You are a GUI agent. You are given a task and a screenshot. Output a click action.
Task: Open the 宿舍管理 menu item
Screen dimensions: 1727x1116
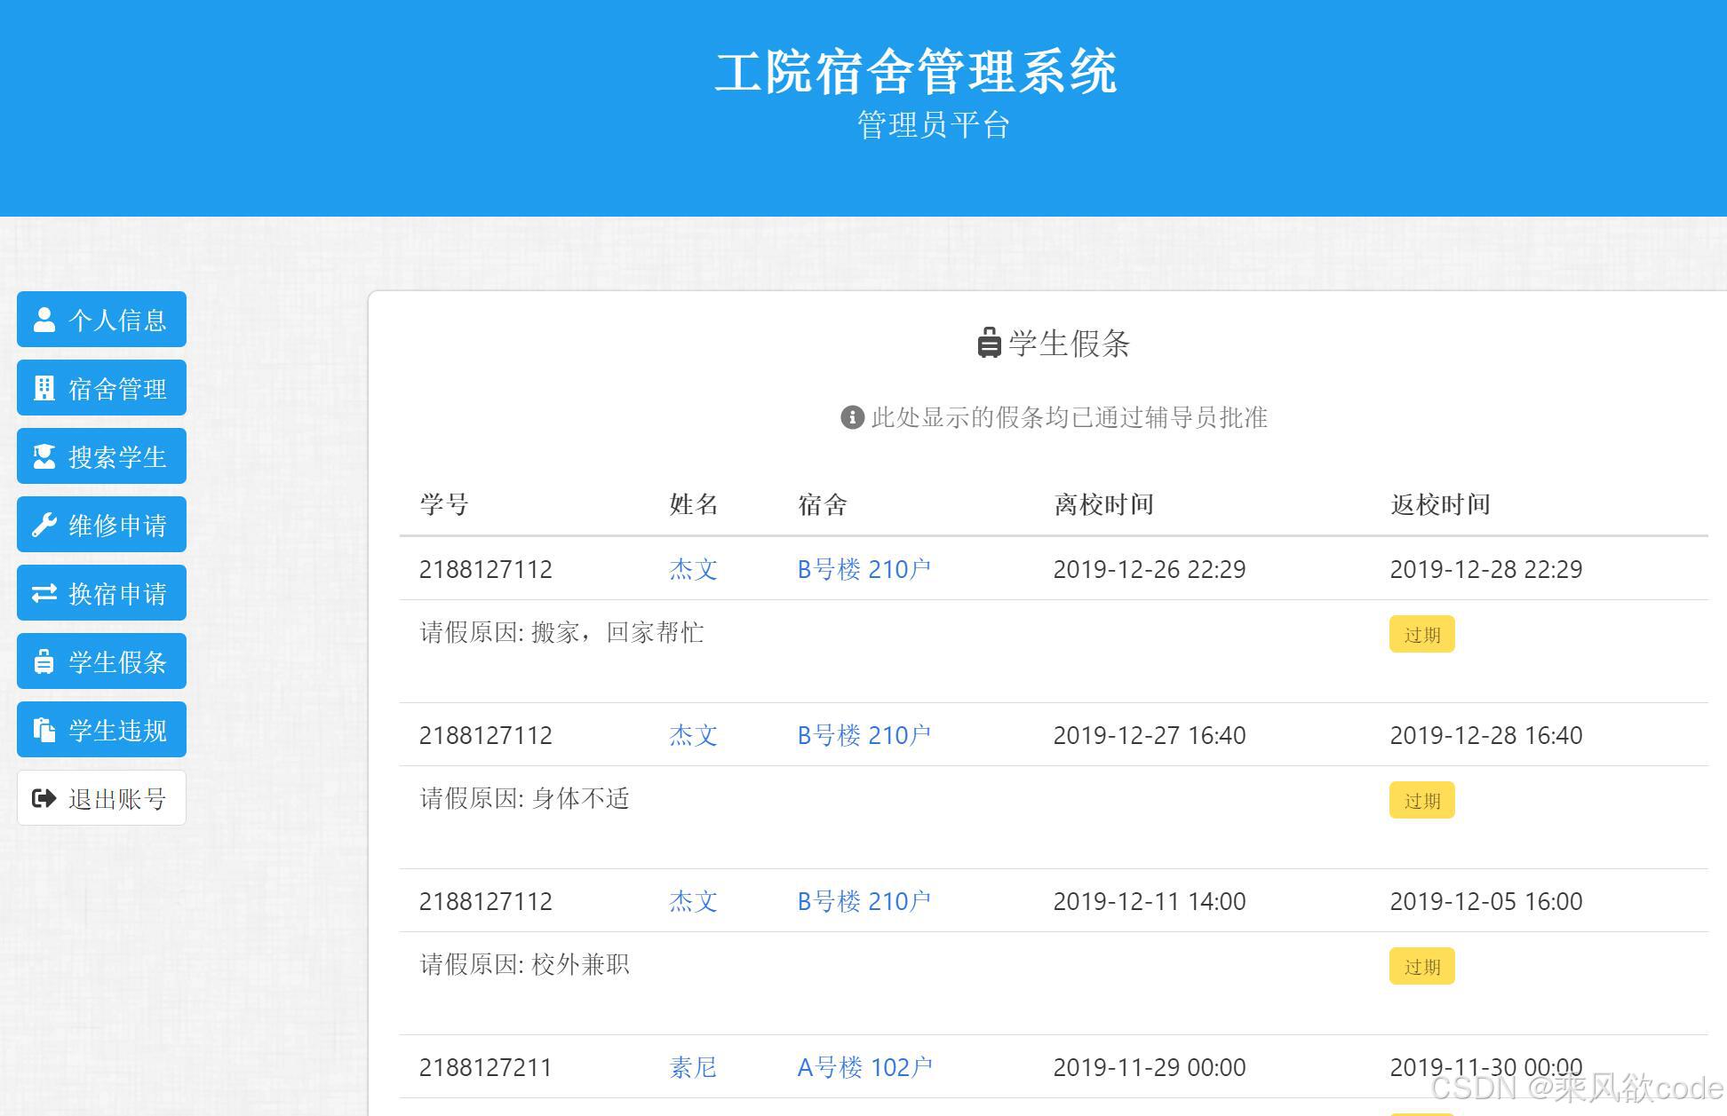coord(100,388)
